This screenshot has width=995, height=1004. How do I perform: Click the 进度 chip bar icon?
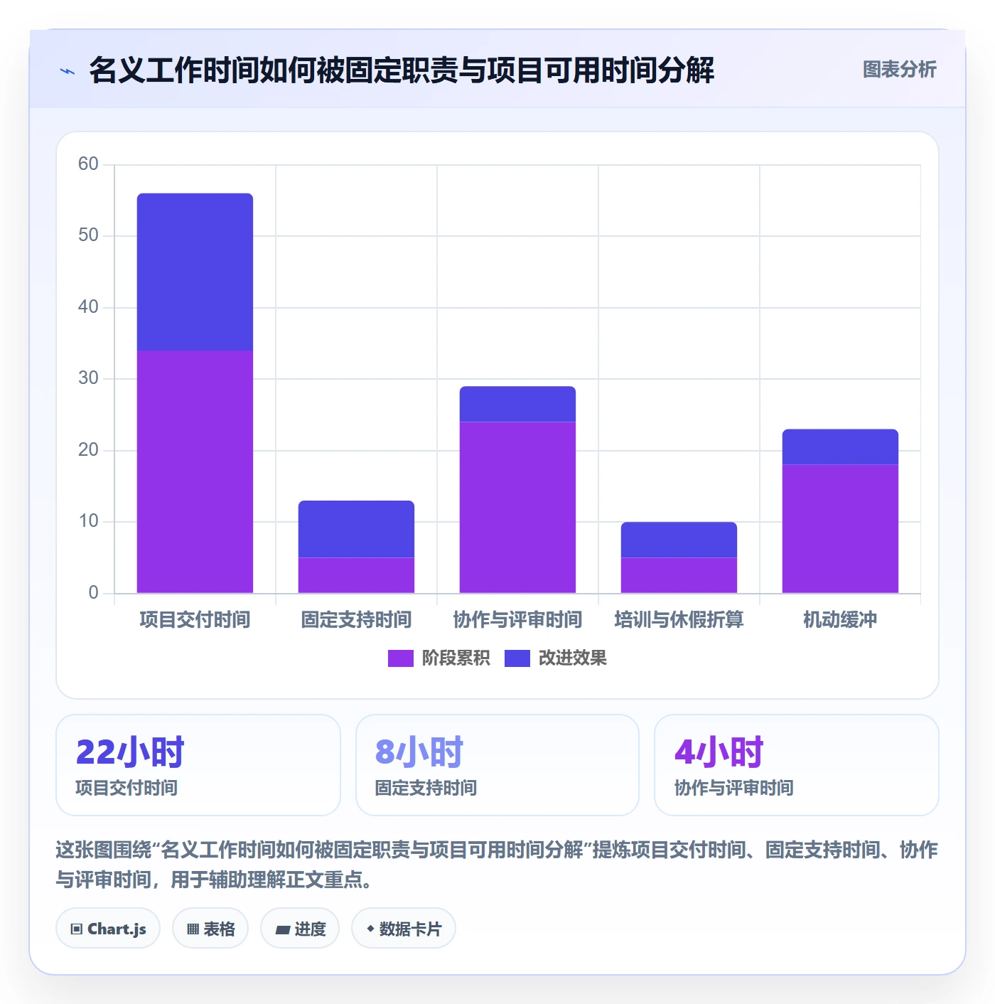tap(283, 929)
